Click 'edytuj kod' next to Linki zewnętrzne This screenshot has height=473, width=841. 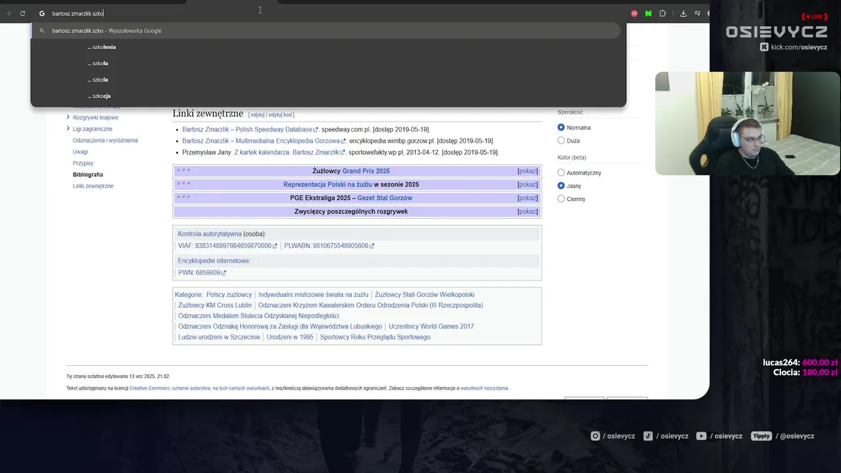[280, 115]
